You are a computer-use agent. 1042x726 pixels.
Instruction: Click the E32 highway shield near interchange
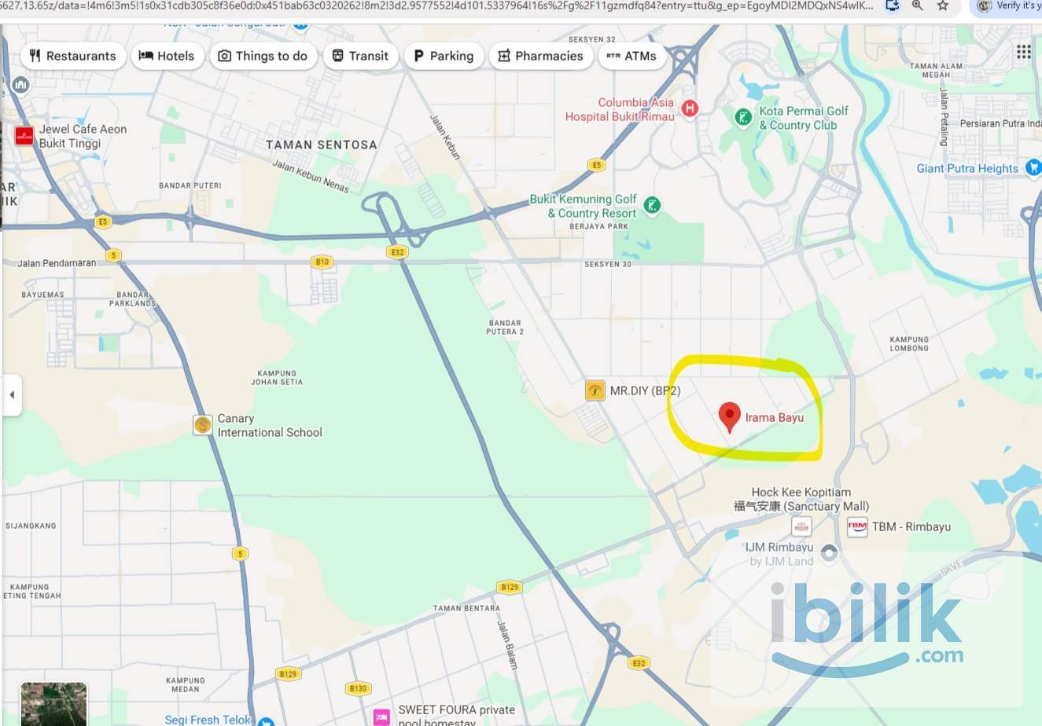click(397, 251)
